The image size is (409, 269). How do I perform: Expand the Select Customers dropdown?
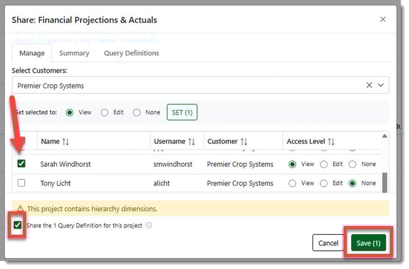tap(382, 85)
